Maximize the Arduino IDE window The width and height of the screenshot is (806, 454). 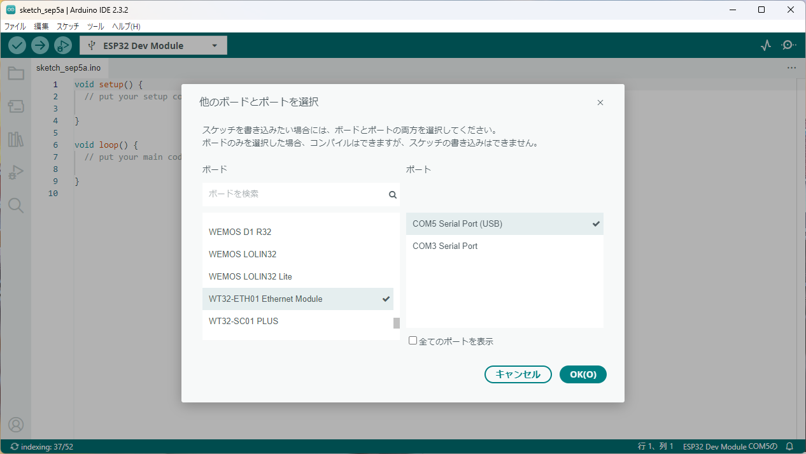click(761, 10)
